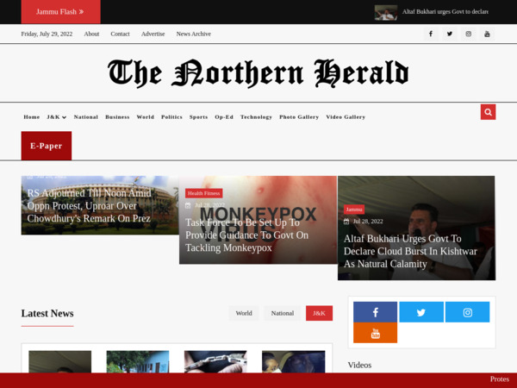Screen dimensions: 517x388
Task: Open the Politics menu item
Action: [x=171, y=116]
